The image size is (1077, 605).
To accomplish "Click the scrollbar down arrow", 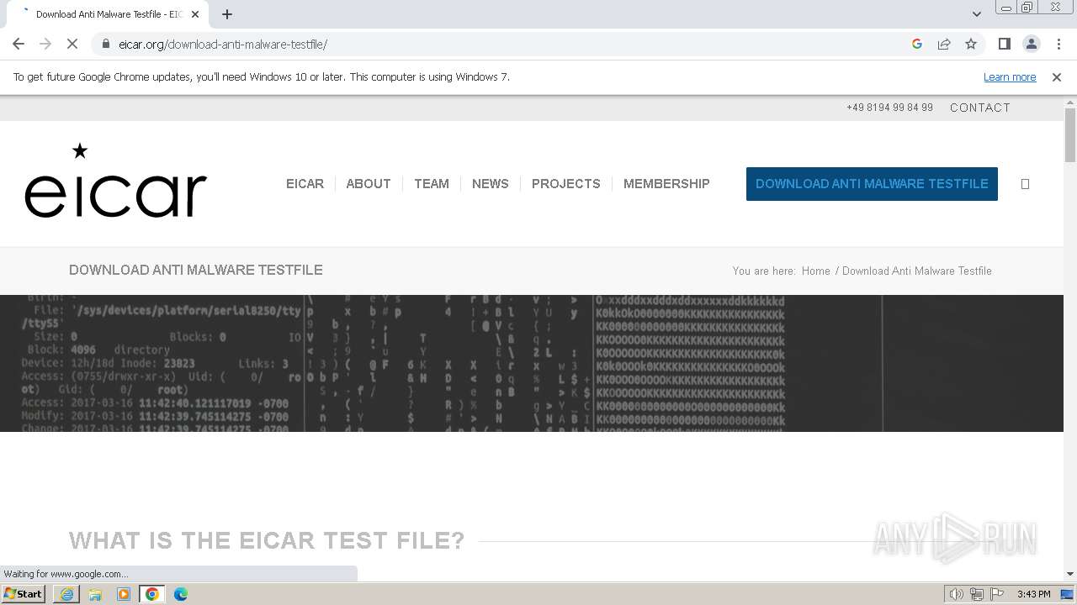I will 1070,574.
